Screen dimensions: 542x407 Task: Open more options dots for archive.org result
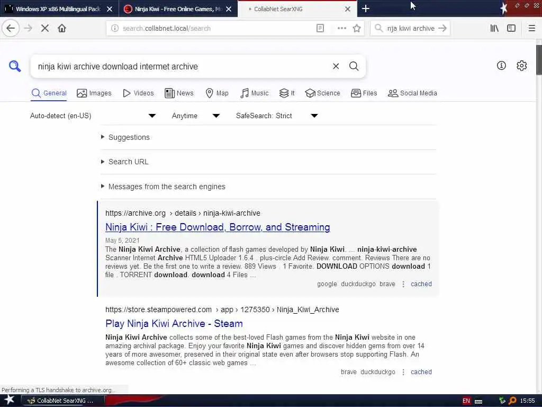(x=403, y=284)
